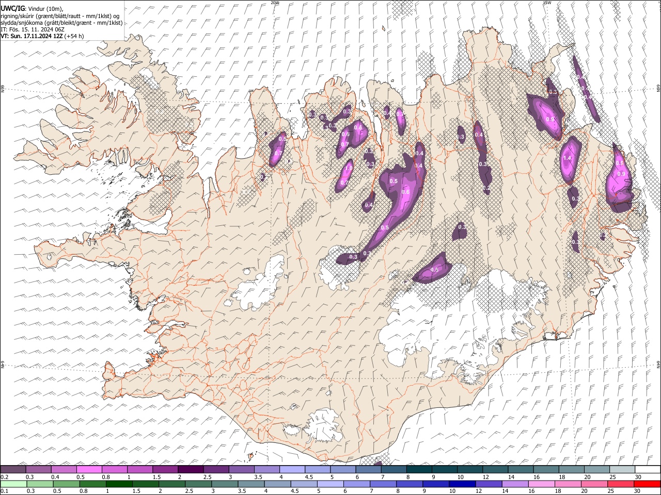
Task: Select the darkest green rain swatch labeled 1
Action: [x=119, y=484]
